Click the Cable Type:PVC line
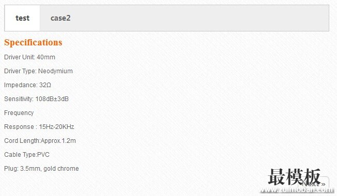 tap(27, 155)
